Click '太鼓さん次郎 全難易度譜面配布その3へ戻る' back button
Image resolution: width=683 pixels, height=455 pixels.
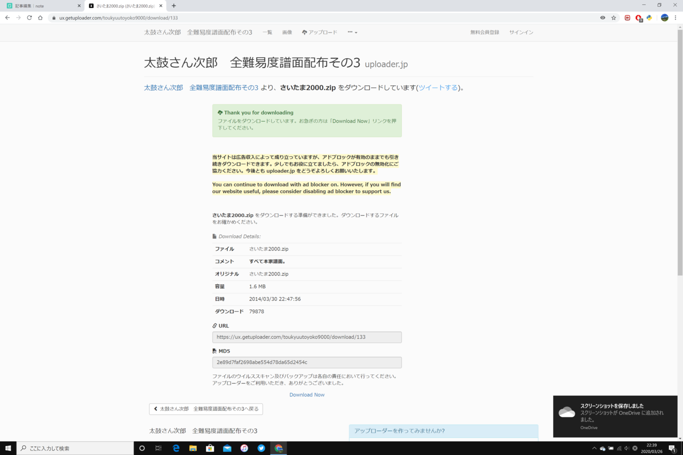tap(206, 409)
